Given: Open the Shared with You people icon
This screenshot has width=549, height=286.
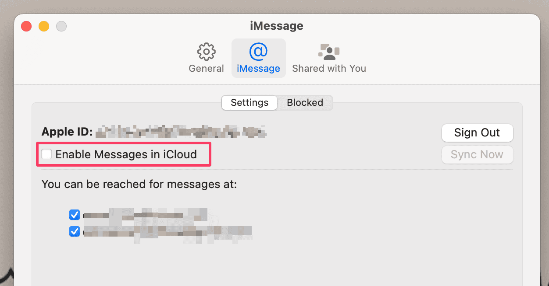Looking at the screenshot, I should click(329, 52).
